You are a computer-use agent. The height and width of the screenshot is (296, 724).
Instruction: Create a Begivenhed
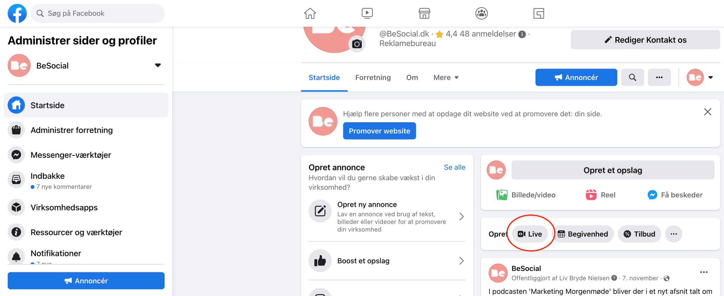(x=583, y=234)
